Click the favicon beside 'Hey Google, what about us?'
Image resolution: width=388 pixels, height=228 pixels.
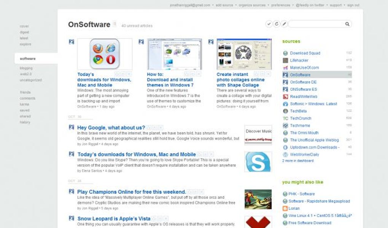click(72, 127)
